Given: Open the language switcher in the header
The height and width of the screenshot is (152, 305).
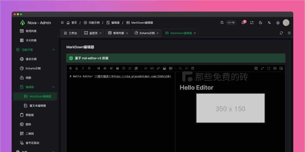Looking at the screenshot, I should (269, 23).
